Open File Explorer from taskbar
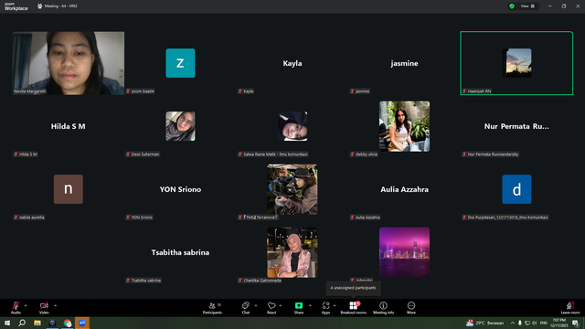585x329 pixels. click(x=37, y=323)
